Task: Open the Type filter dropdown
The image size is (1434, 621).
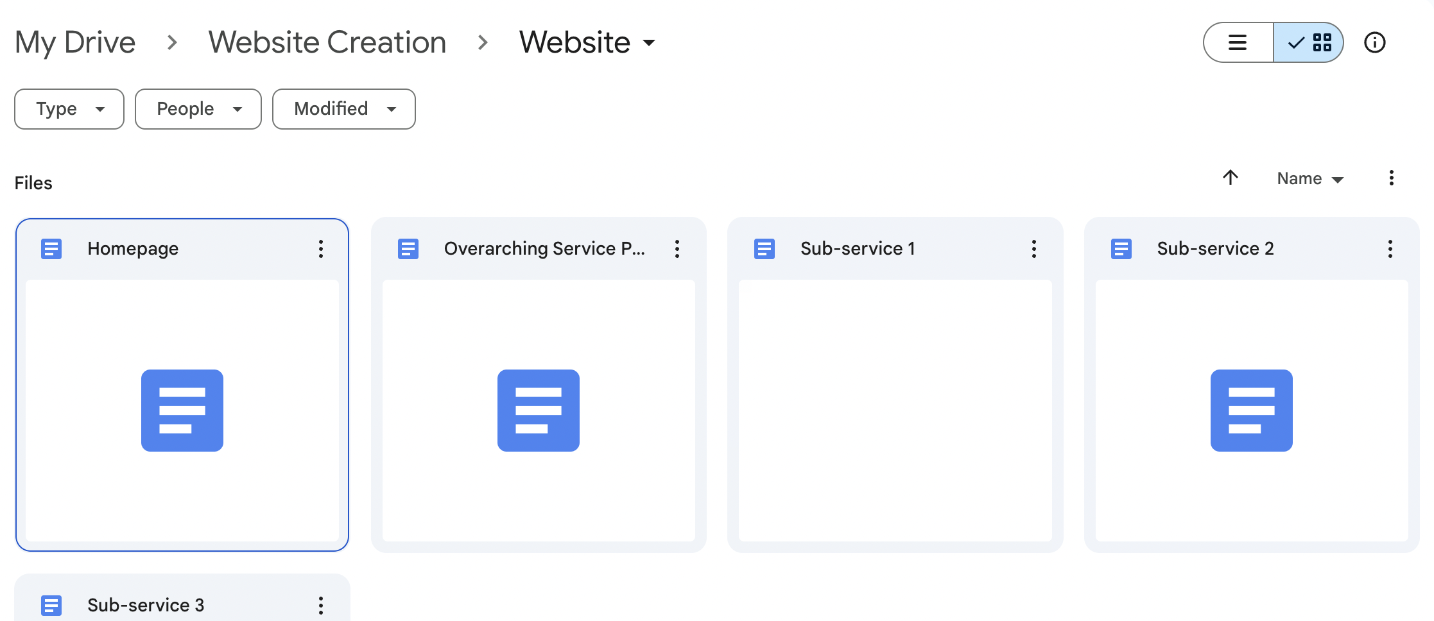Action: pyautogui.click(x=69, y=109)
